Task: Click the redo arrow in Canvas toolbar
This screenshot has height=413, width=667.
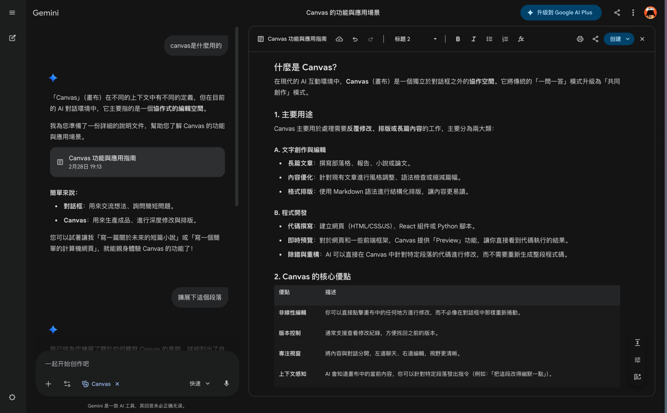Action: tap(370, 39)
